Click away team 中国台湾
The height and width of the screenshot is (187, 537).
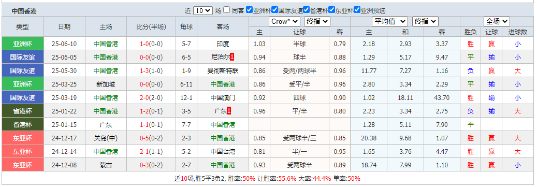(223, 151)
